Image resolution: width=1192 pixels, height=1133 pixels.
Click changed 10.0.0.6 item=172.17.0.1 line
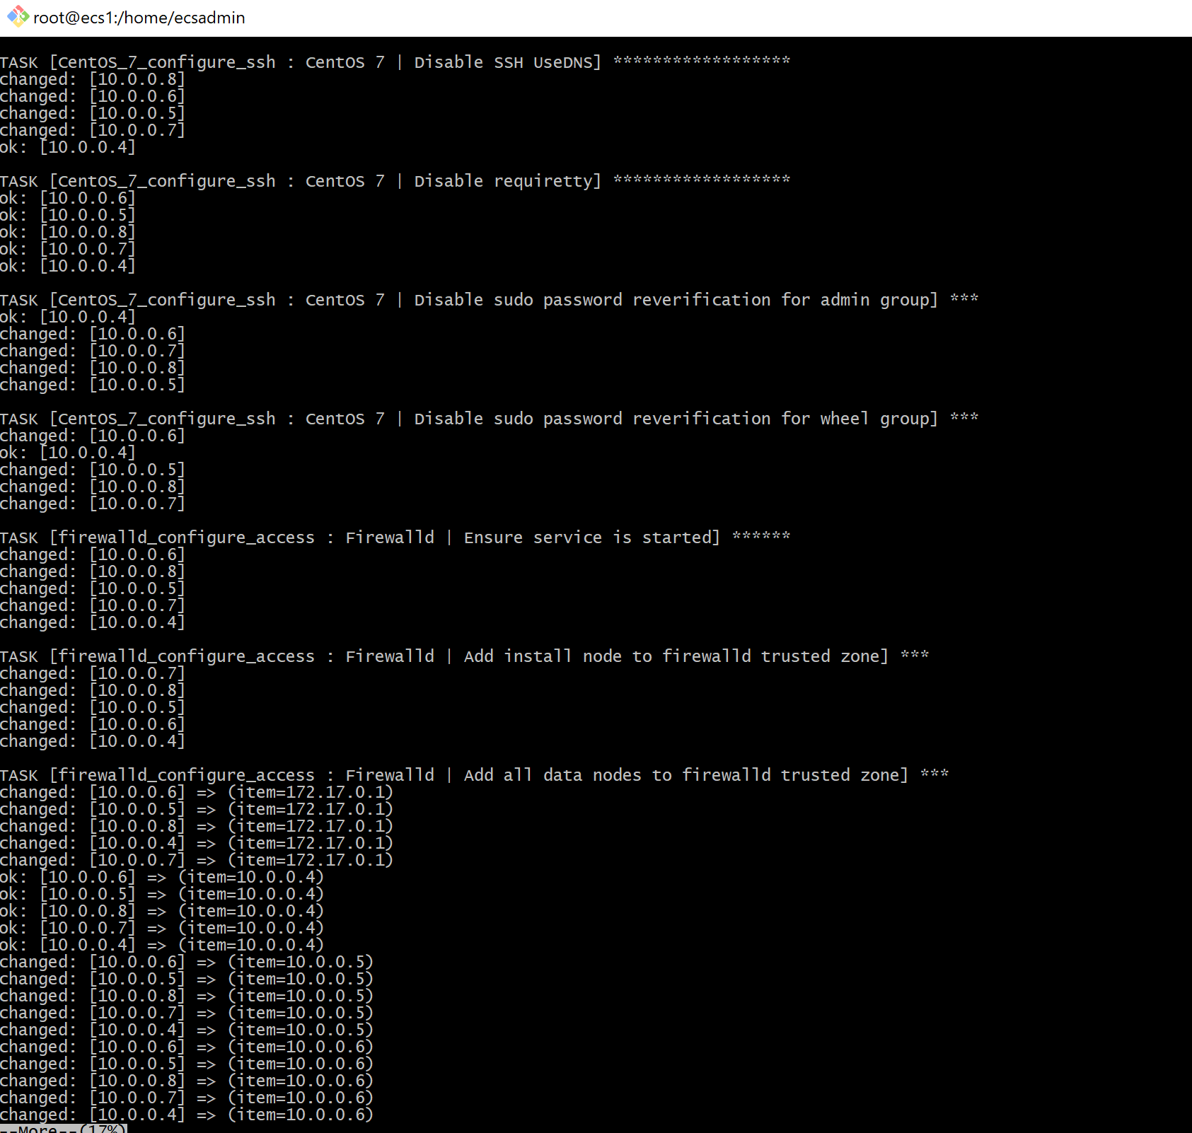coord(197,792)
